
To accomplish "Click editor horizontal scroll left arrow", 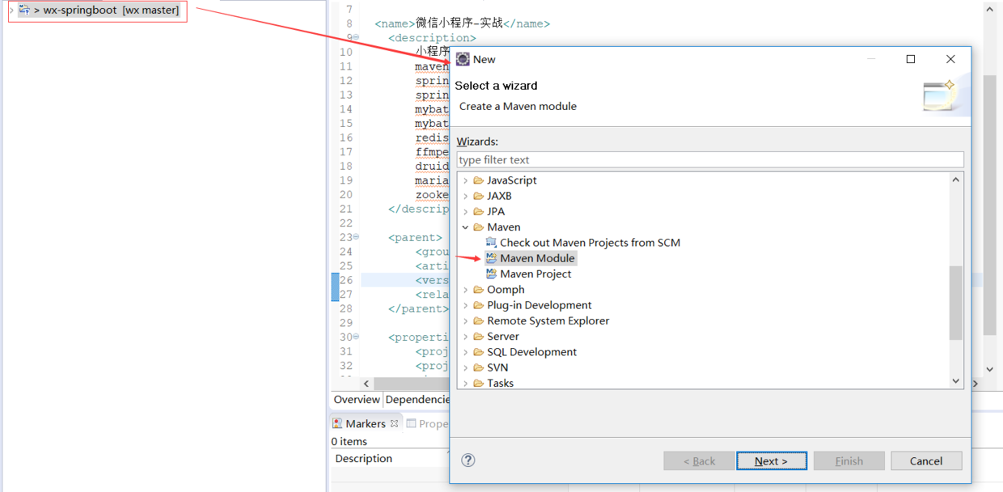I will (366, 384).
